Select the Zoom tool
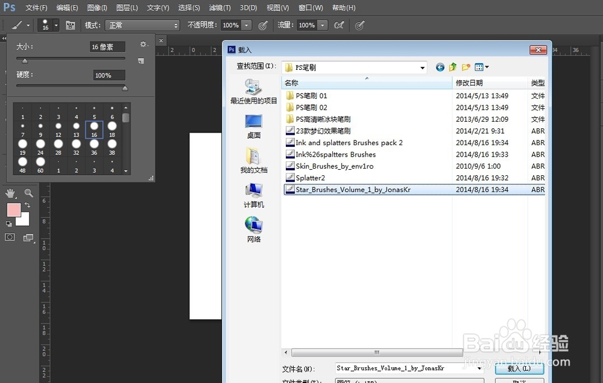 pos(28,193)
